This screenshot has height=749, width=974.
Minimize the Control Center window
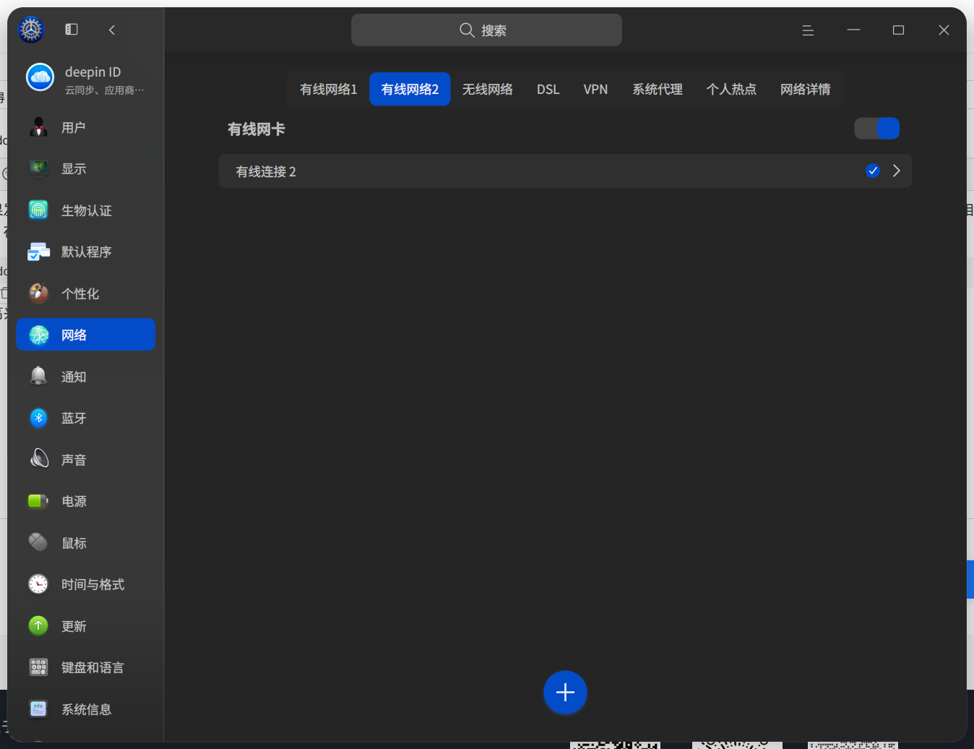[854, 30]
